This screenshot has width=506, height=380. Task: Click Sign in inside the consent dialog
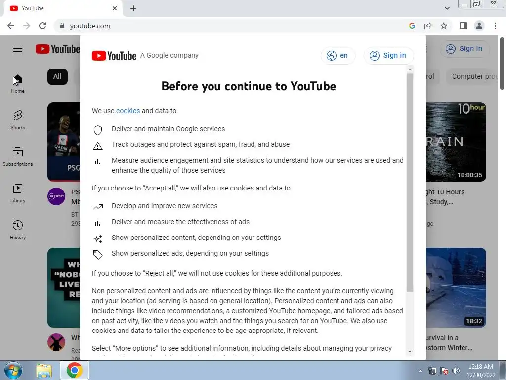pos(388,56)
